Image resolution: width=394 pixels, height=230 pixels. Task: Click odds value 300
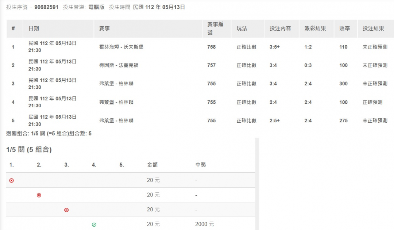(344, 84)
